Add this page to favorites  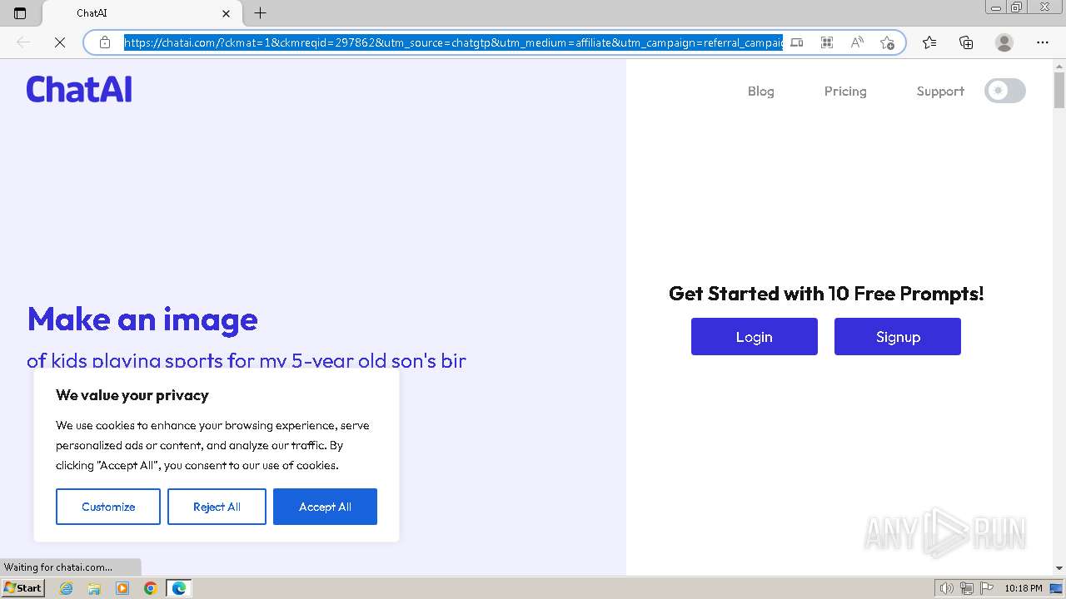click(887, 42)
